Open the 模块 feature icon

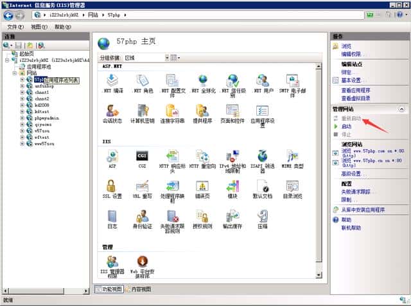(x=232, y=186)
